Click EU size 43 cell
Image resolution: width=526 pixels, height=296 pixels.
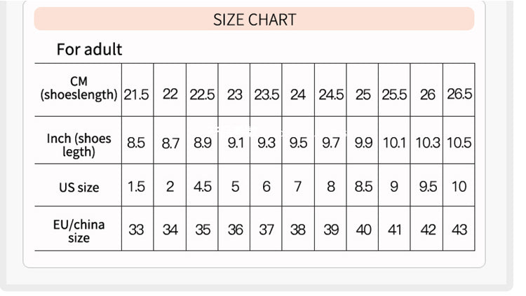tap(459, 229)
